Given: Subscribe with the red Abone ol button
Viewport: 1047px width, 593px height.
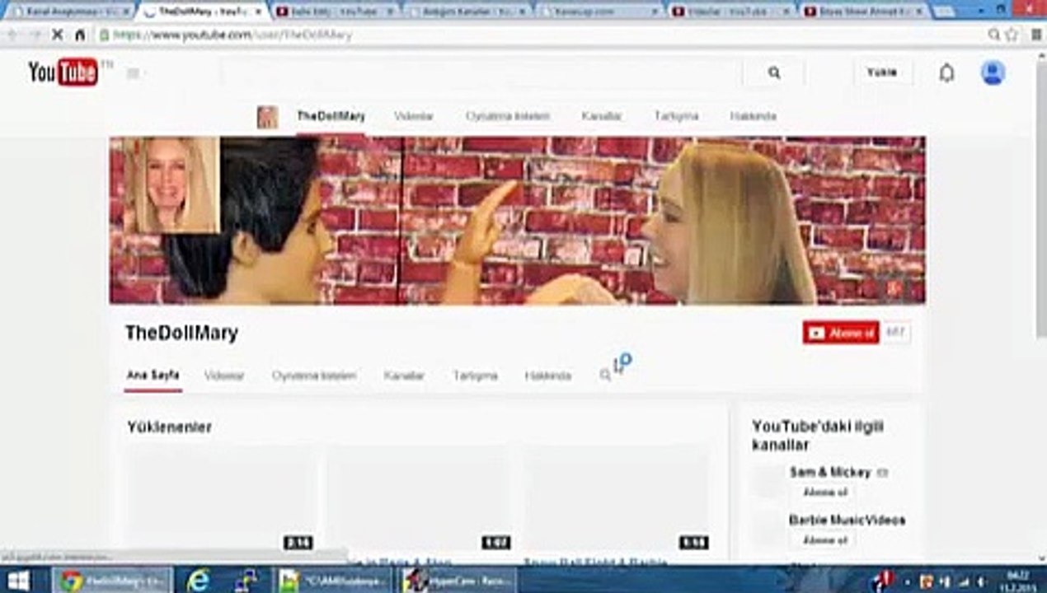Looking at the screenshot, I should (x=841, y=333).
